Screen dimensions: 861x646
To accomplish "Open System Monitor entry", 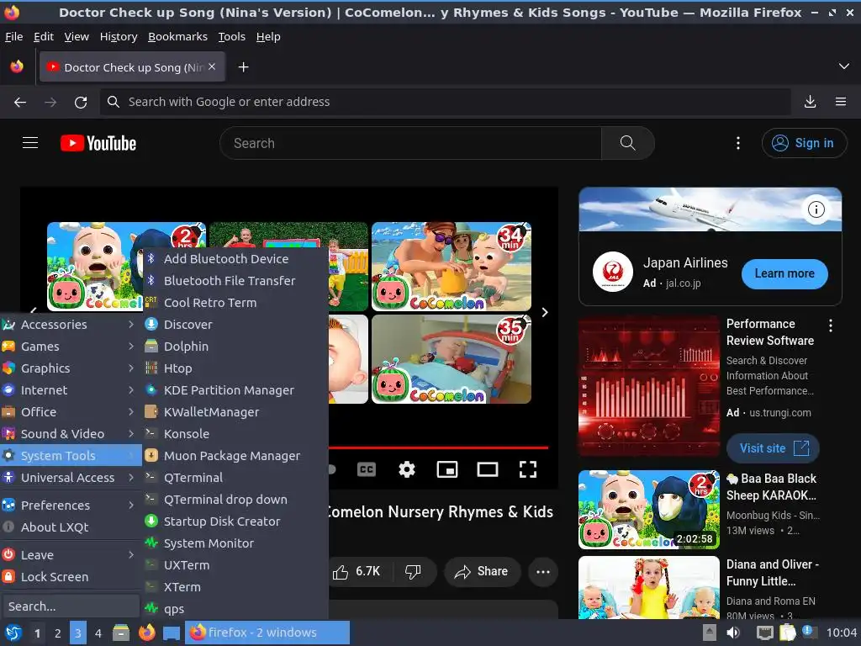I will click(x=235, y=543).
